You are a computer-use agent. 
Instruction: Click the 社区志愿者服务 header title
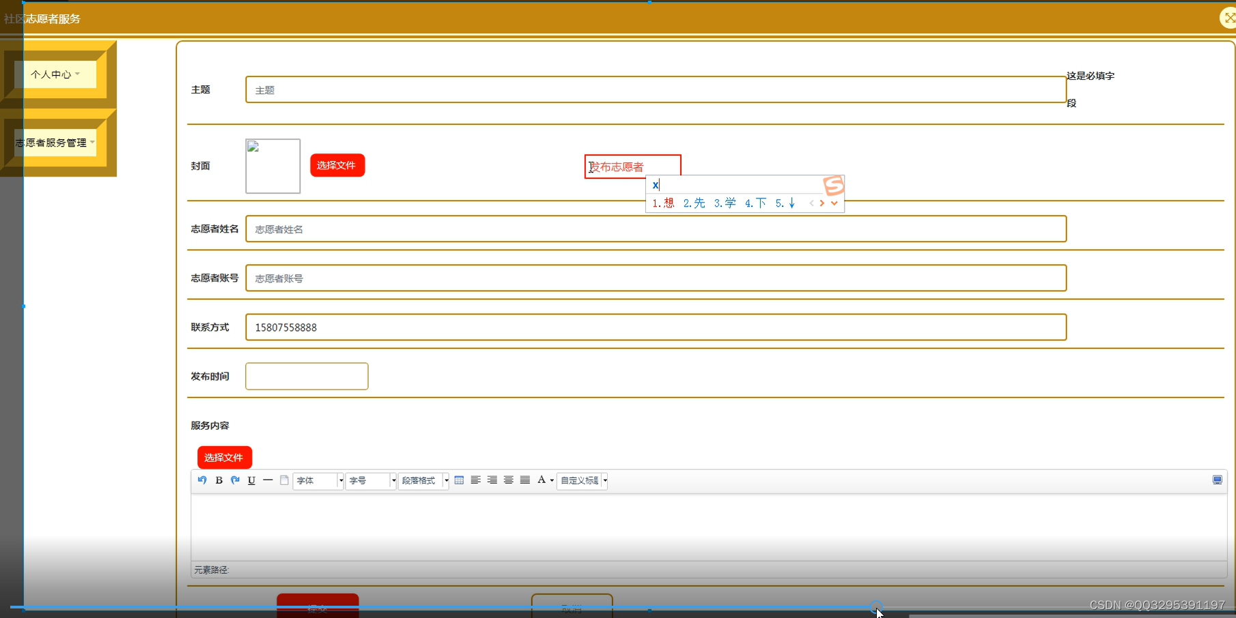tap(42, 18)
